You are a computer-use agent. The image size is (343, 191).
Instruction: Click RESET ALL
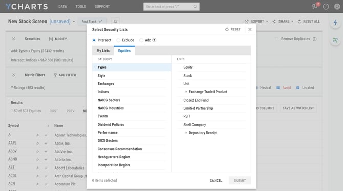coord(309,21)
